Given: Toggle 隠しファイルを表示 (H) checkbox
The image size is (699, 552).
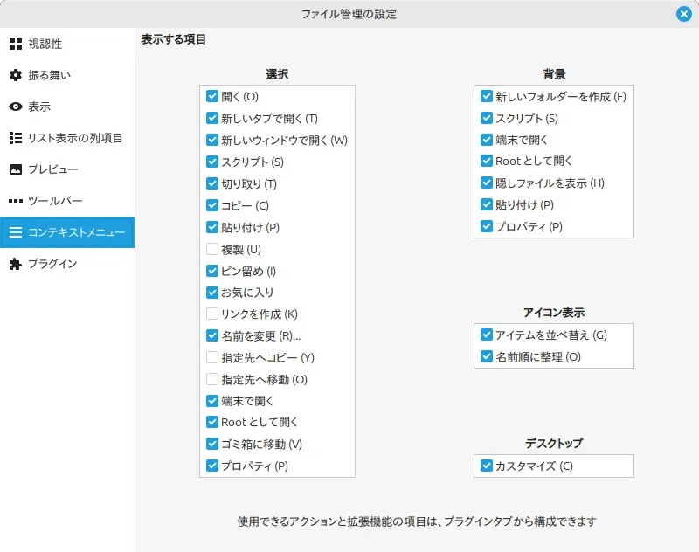Looking at the screenshot, I should click(487, 183).
